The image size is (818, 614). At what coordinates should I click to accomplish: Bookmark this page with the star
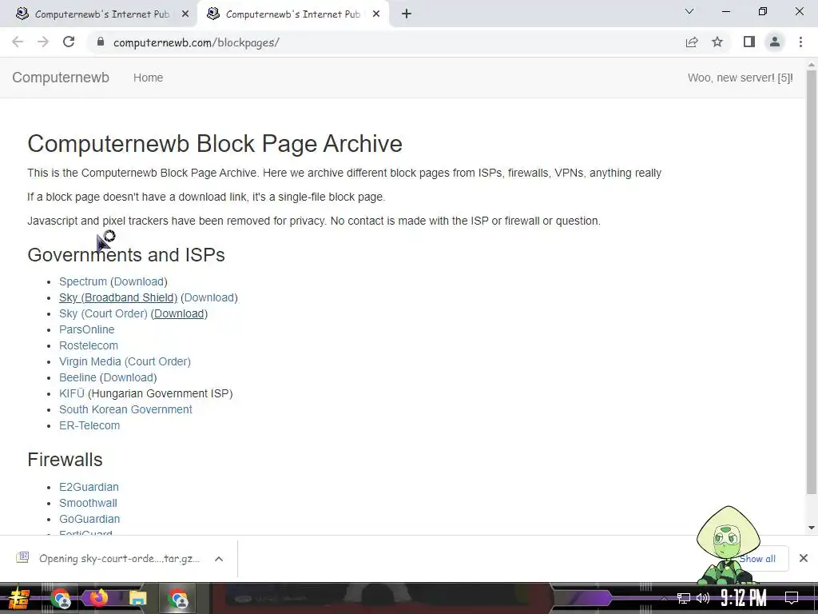pos(717,42)
